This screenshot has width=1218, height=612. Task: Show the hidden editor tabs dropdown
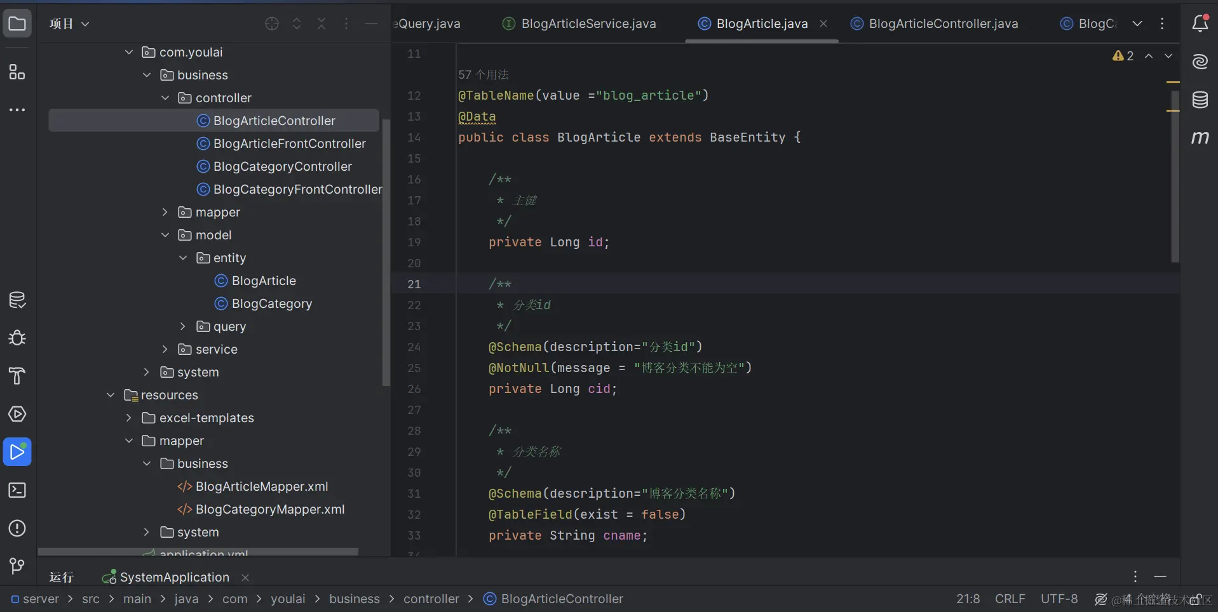pos(1137,23)
